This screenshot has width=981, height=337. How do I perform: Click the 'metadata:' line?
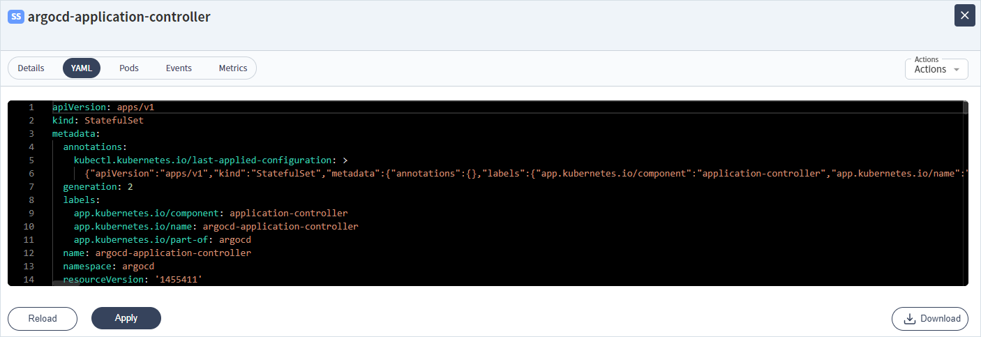click(77, 134)
